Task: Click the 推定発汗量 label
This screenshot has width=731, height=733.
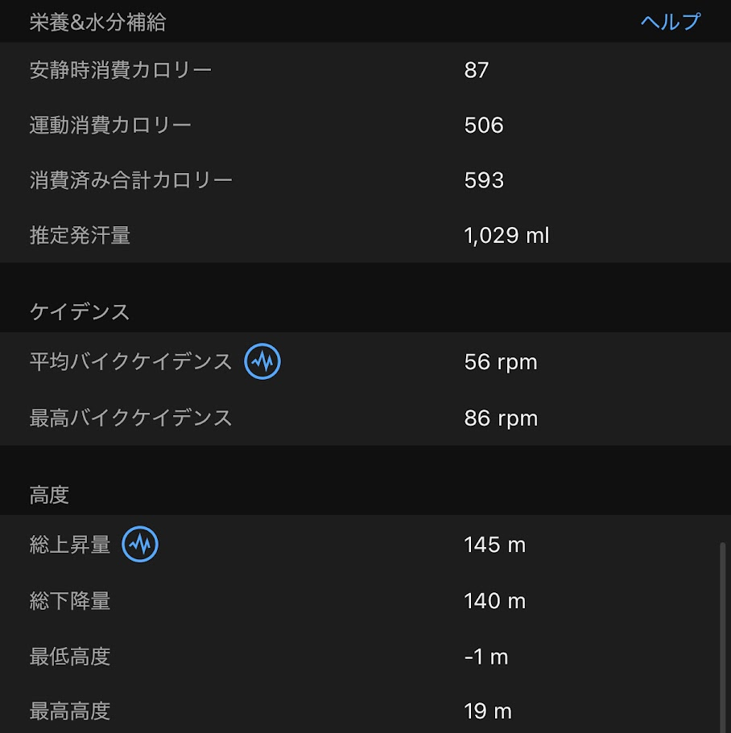Action: point(80,236)
